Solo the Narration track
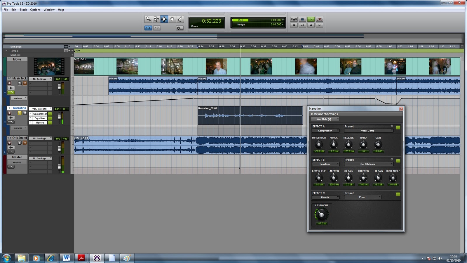 (20, 113)
